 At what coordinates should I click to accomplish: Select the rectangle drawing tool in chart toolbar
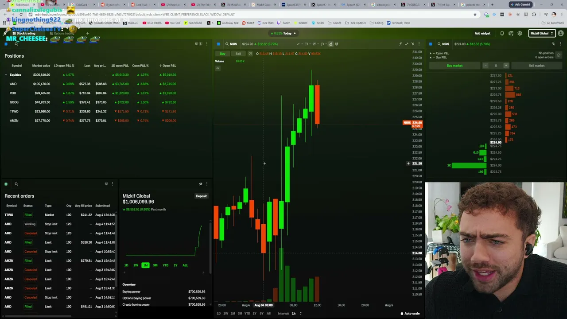tap(306, 44)
